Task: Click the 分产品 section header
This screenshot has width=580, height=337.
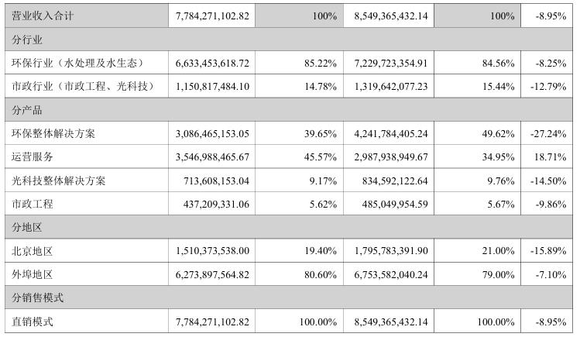Action: tap(27, 110)
